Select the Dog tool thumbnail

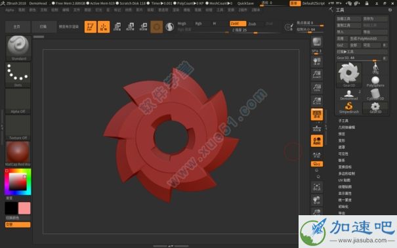click(x=375, y=68)
